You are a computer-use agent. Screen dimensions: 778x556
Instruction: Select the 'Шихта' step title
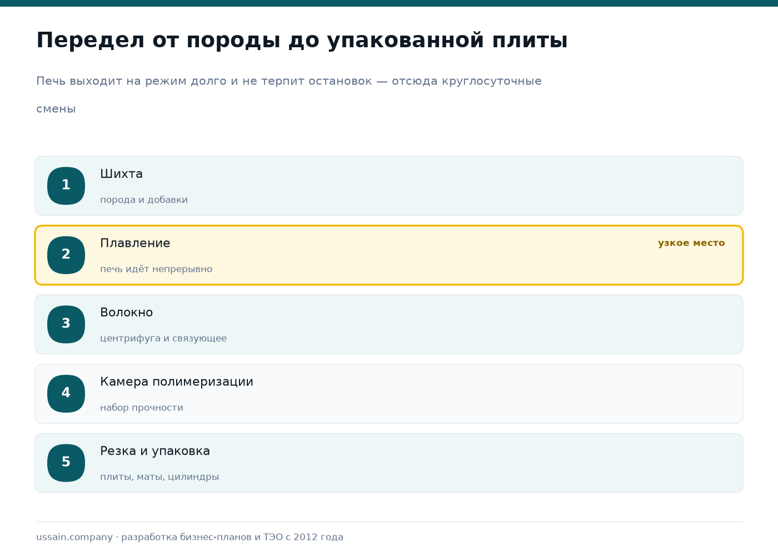point(121,174)
